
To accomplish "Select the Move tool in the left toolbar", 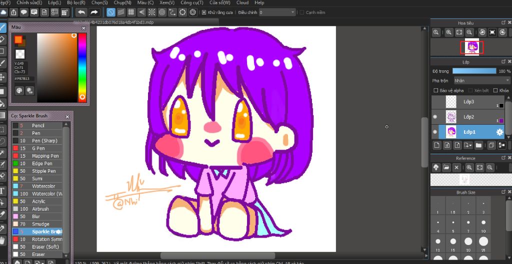I will click(2, 77).
